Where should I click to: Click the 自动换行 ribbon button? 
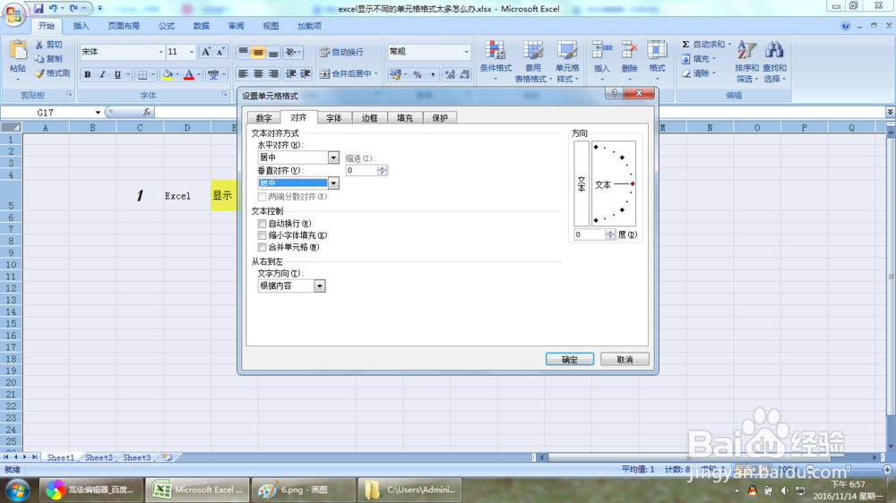pos(341,52)
